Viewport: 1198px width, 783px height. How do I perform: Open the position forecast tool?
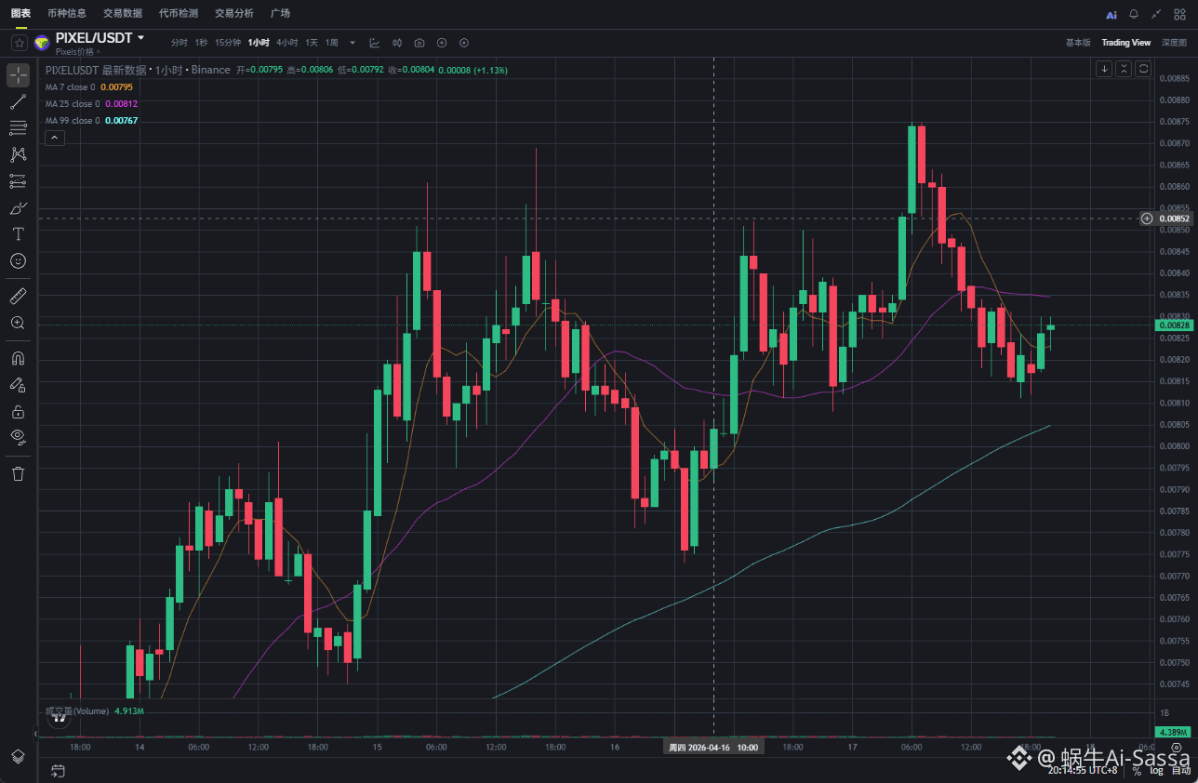coord(18,181)
